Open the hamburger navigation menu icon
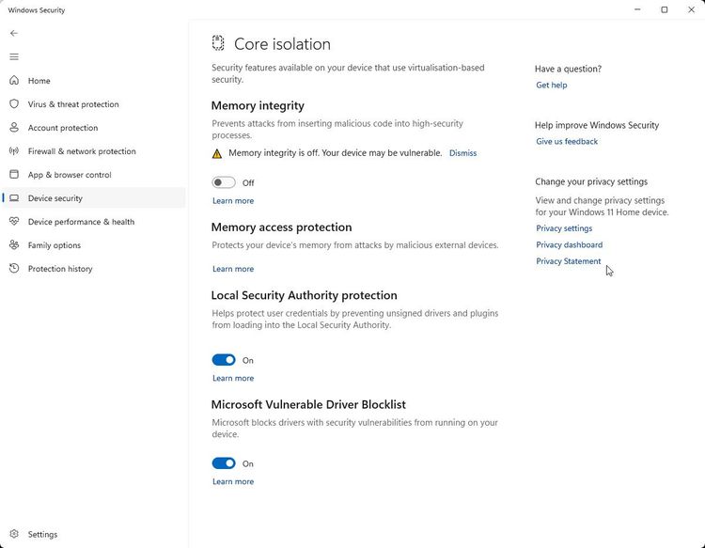Viewport: 705px width, 548px height. (x=14, y=56)
